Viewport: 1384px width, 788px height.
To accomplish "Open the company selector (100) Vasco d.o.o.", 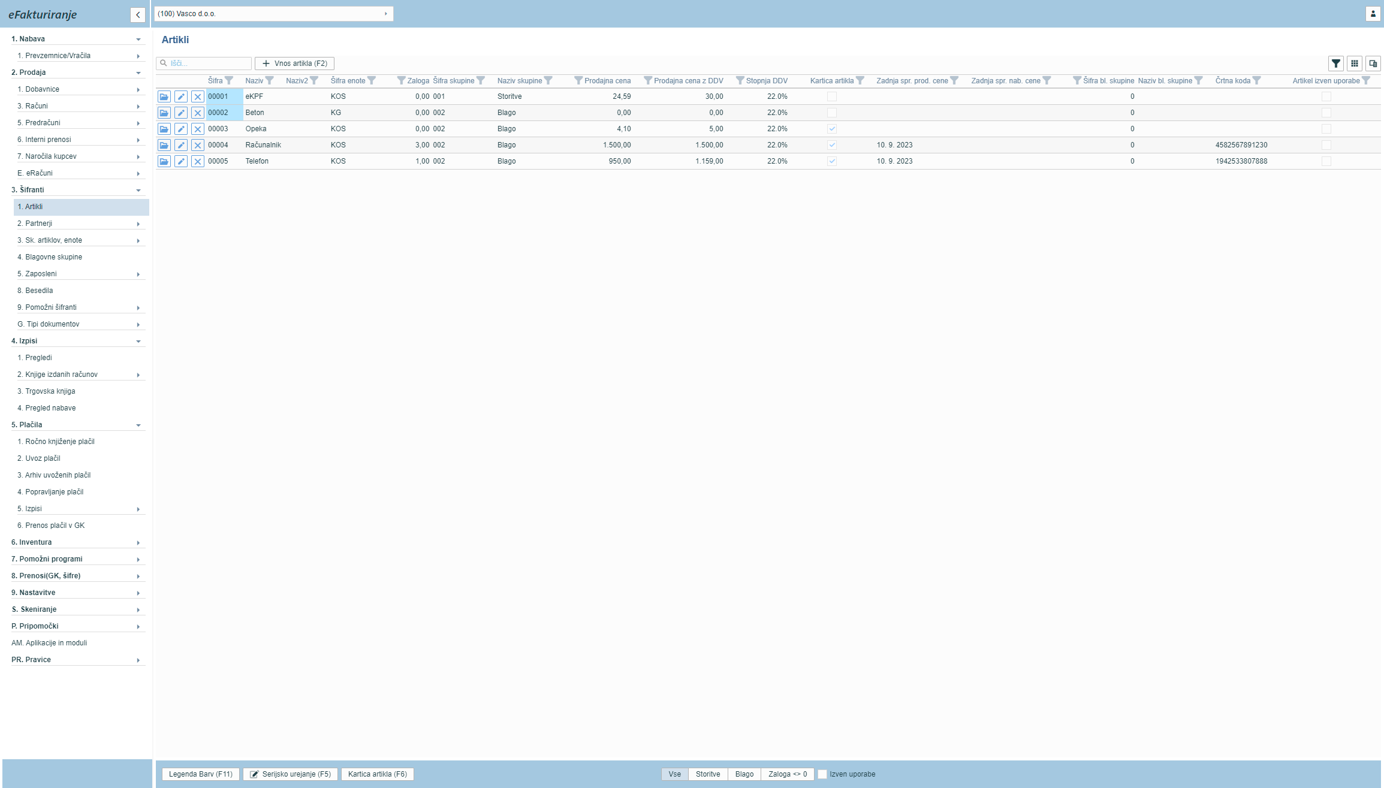I will click(273, 14).
